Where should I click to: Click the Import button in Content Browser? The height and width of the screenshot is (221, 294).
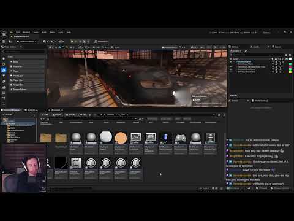56,115
